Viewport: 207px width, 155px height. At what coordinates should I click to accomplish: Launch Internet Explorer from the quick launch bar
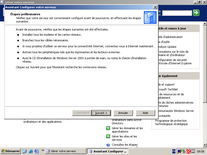(x=31, y=151)
